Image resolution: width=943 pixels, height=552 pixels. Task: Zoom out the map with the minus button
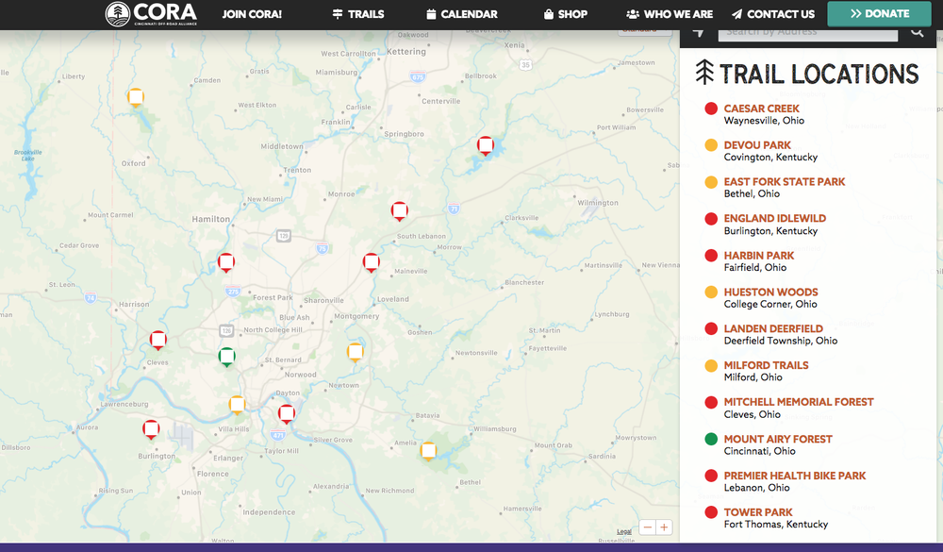[647, 527]
